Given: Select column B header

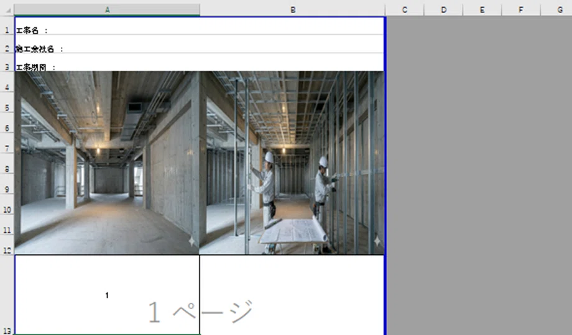Looking at the screenshot, I should (x=293, y=10).
